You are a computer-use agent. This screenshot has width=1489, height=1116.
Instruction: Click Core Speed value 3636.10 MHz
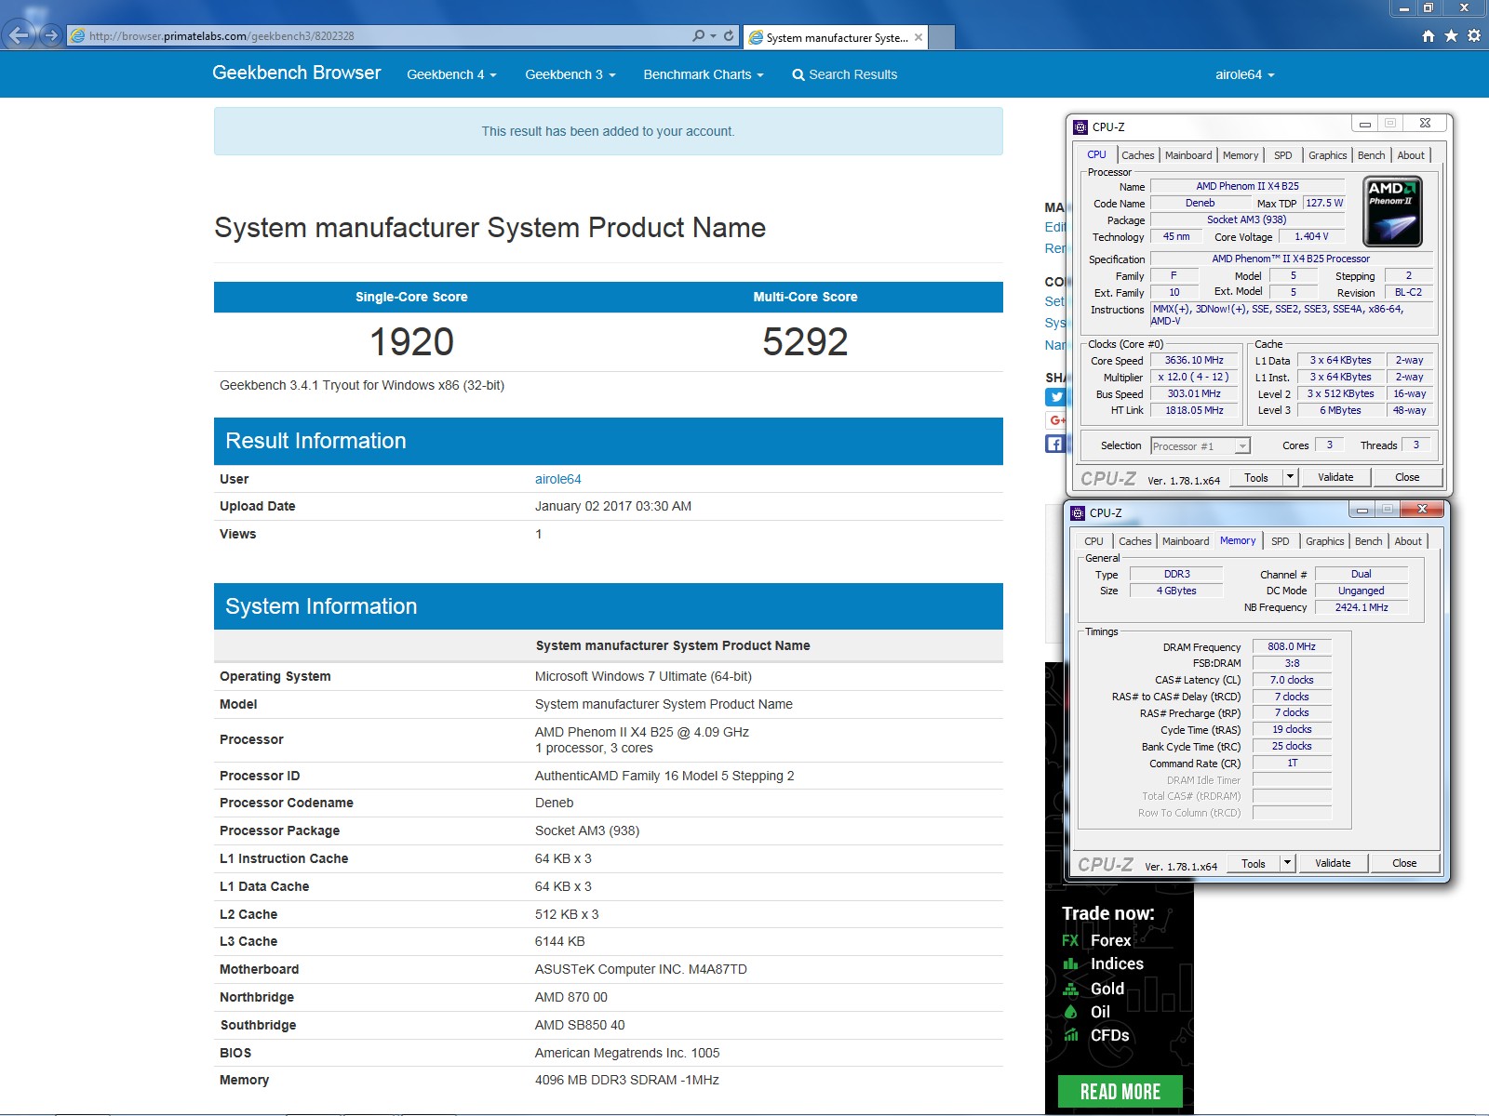pos(1195,360)
